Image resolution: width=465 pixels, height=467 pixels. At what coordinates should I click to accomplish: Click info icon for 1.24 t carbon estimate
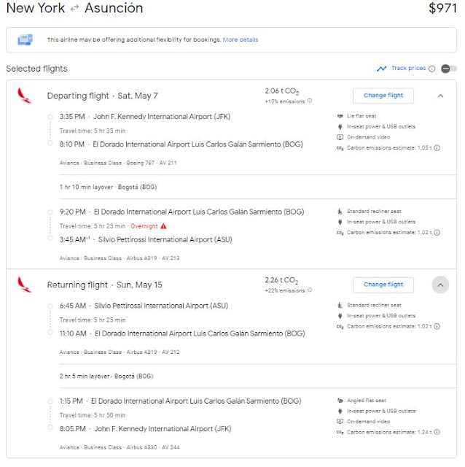437,432
